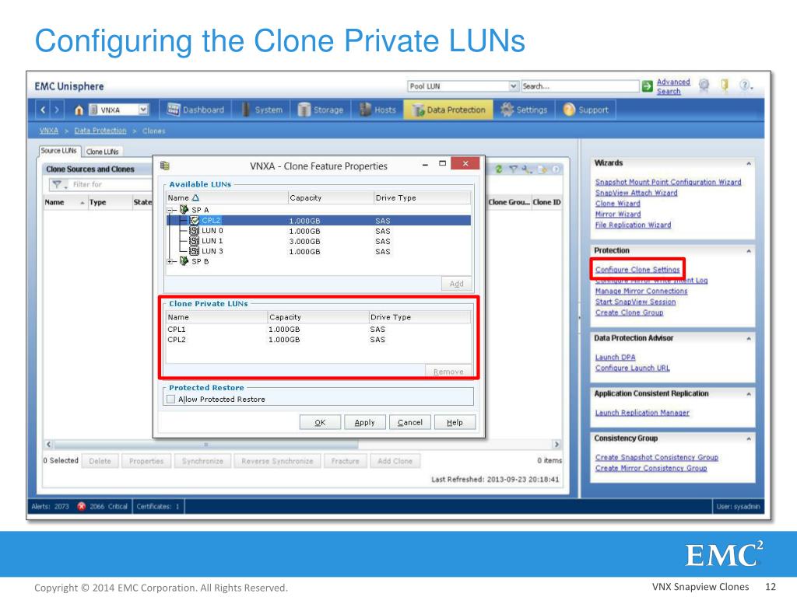Collapse the Consistency Group panel

(749, 438)
